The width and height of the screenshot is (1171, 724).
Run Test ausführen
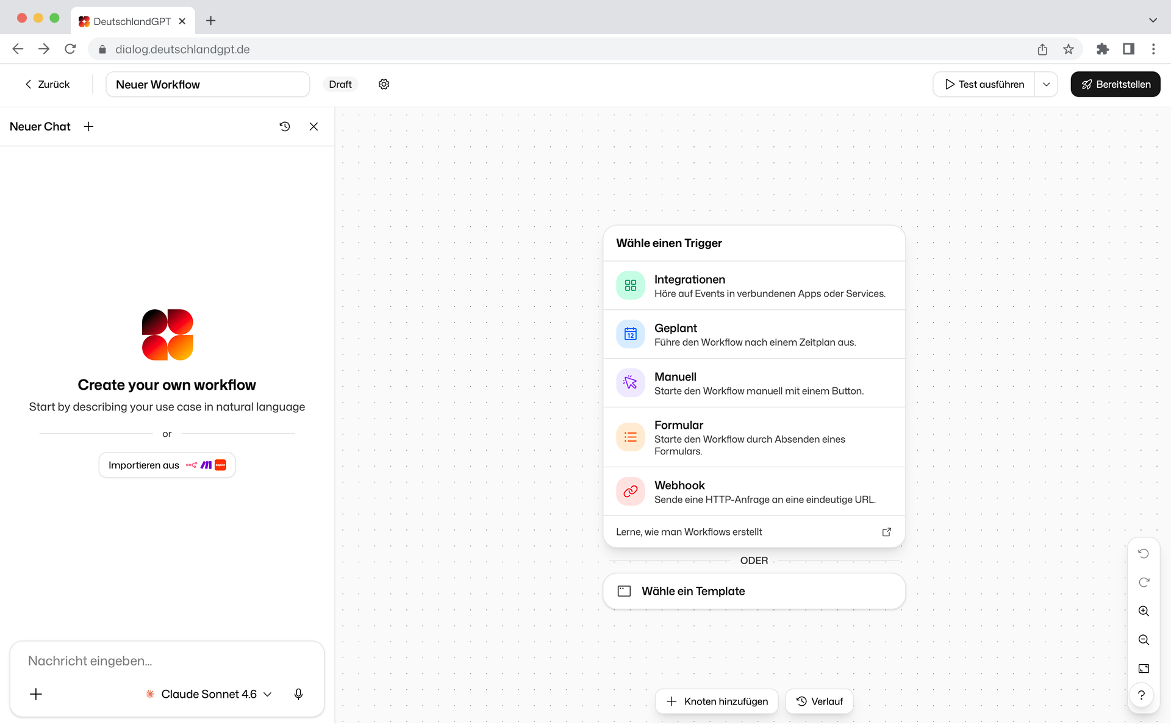click(984, 84)
